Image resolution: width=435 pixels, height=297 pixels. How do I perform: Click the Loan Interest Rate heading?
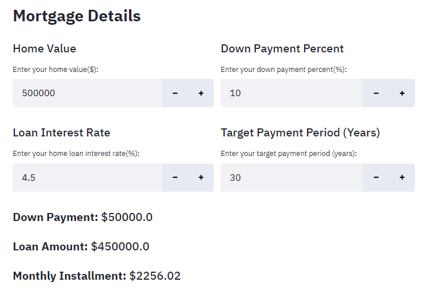tap(62, 133)
